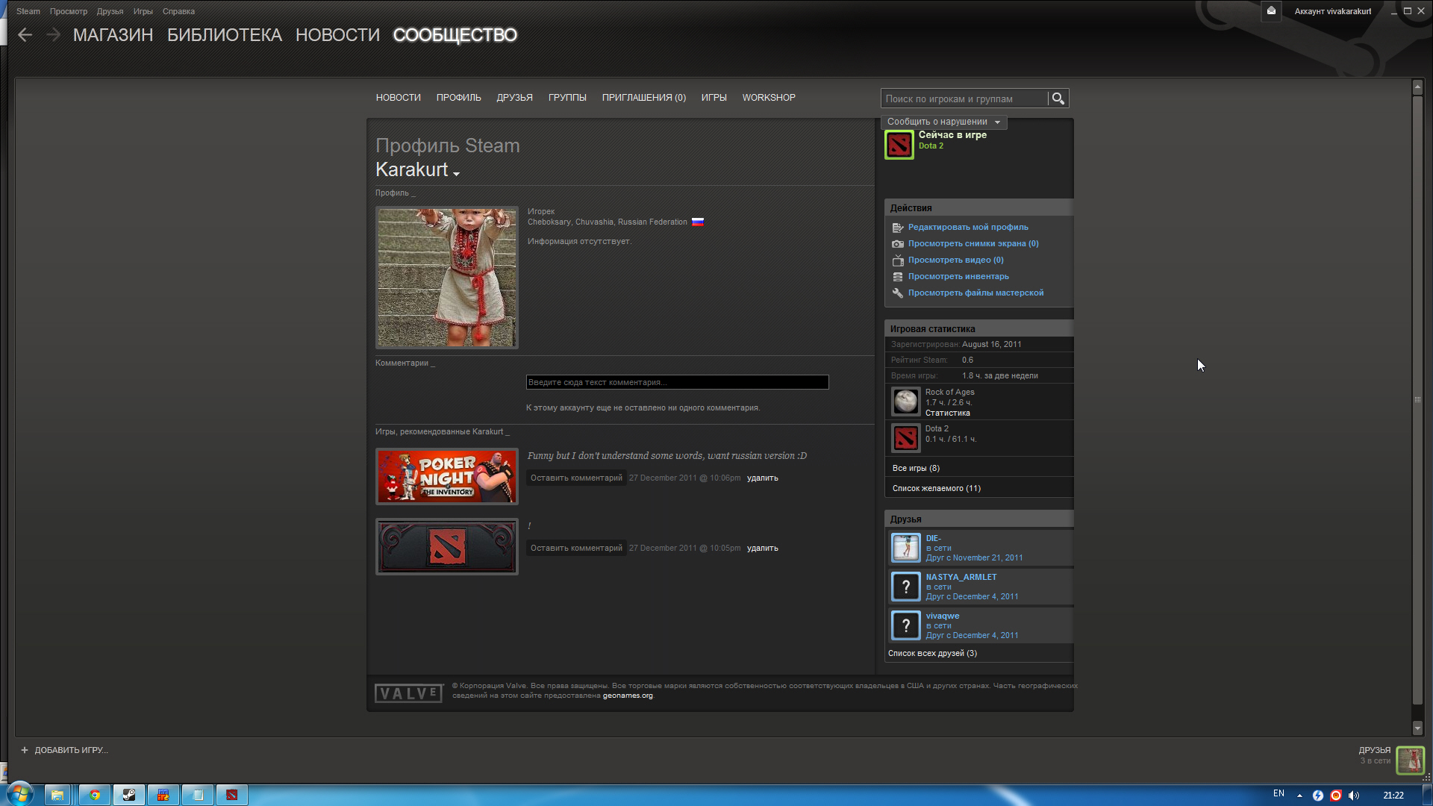Click the search magnifier icon
This screenshot has width=1433, height=806.
tap(1058, 99)
